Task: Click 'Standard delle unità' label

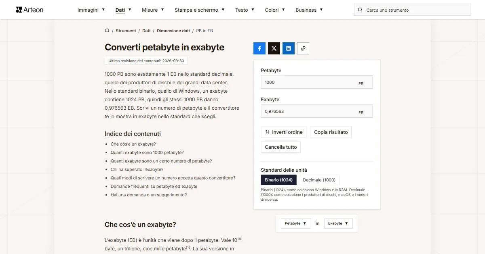Action: tap(284, 170)
